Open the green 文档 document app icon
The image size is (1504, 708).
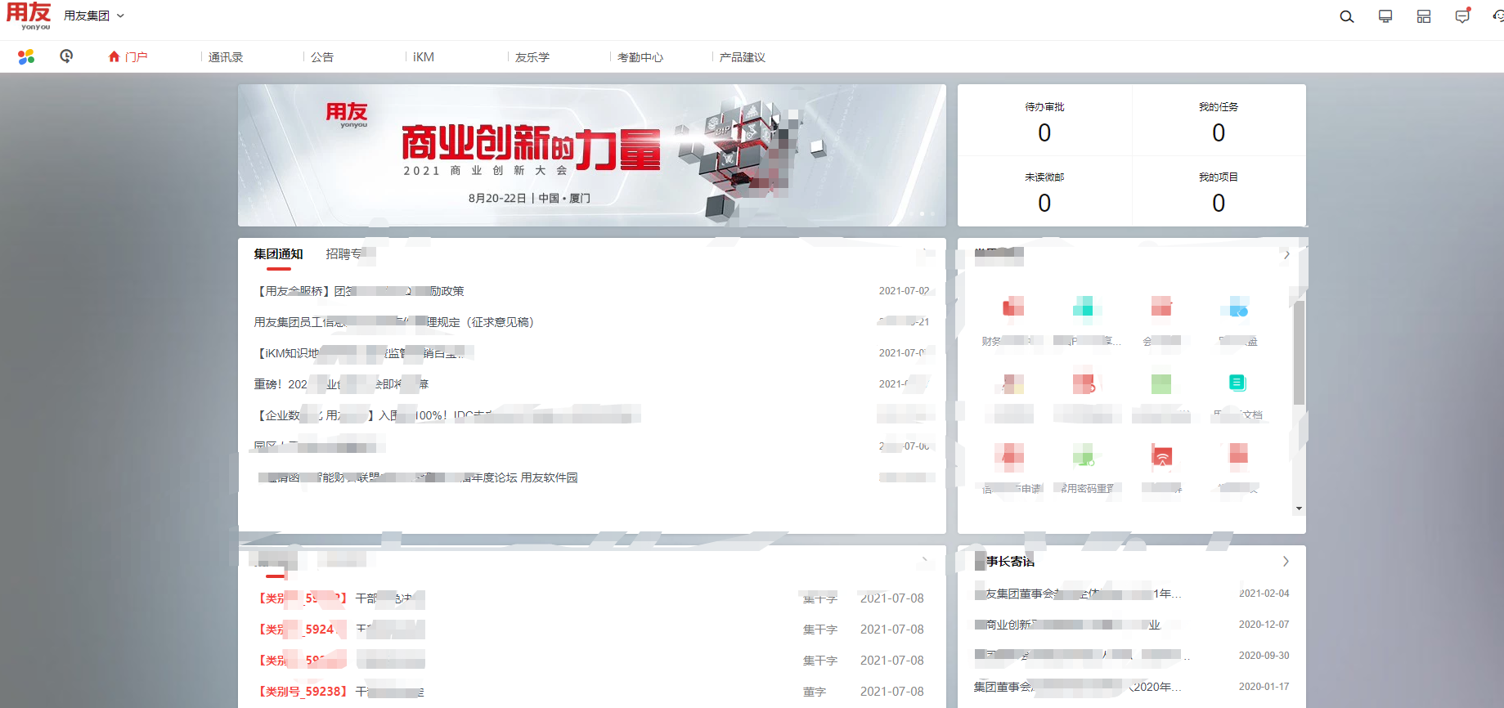[1237, 383]
